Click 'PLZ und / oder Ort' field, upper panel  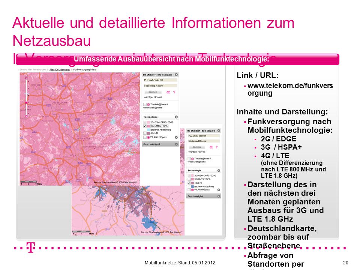[160, 80]
